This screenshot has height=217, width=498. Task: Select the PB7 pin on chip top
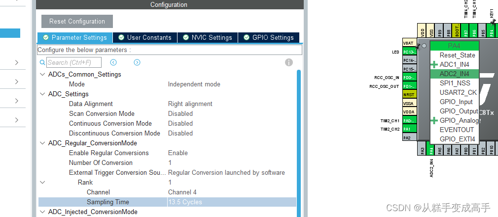pos(465,30)
